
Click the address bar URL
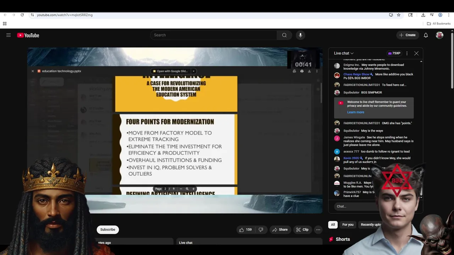[x=65, y=15]
